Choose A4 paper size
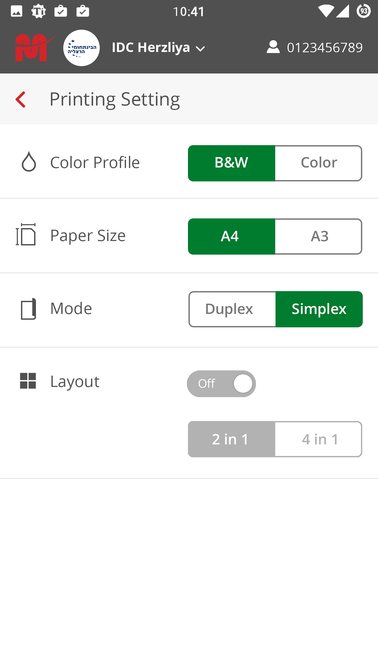 tap(232, 236)
